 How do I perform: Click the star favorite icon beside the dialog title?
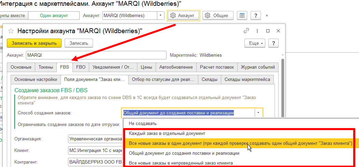point(11,31)
